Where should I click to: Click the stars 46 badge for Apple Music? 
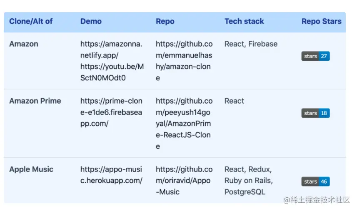pos(315,182)
